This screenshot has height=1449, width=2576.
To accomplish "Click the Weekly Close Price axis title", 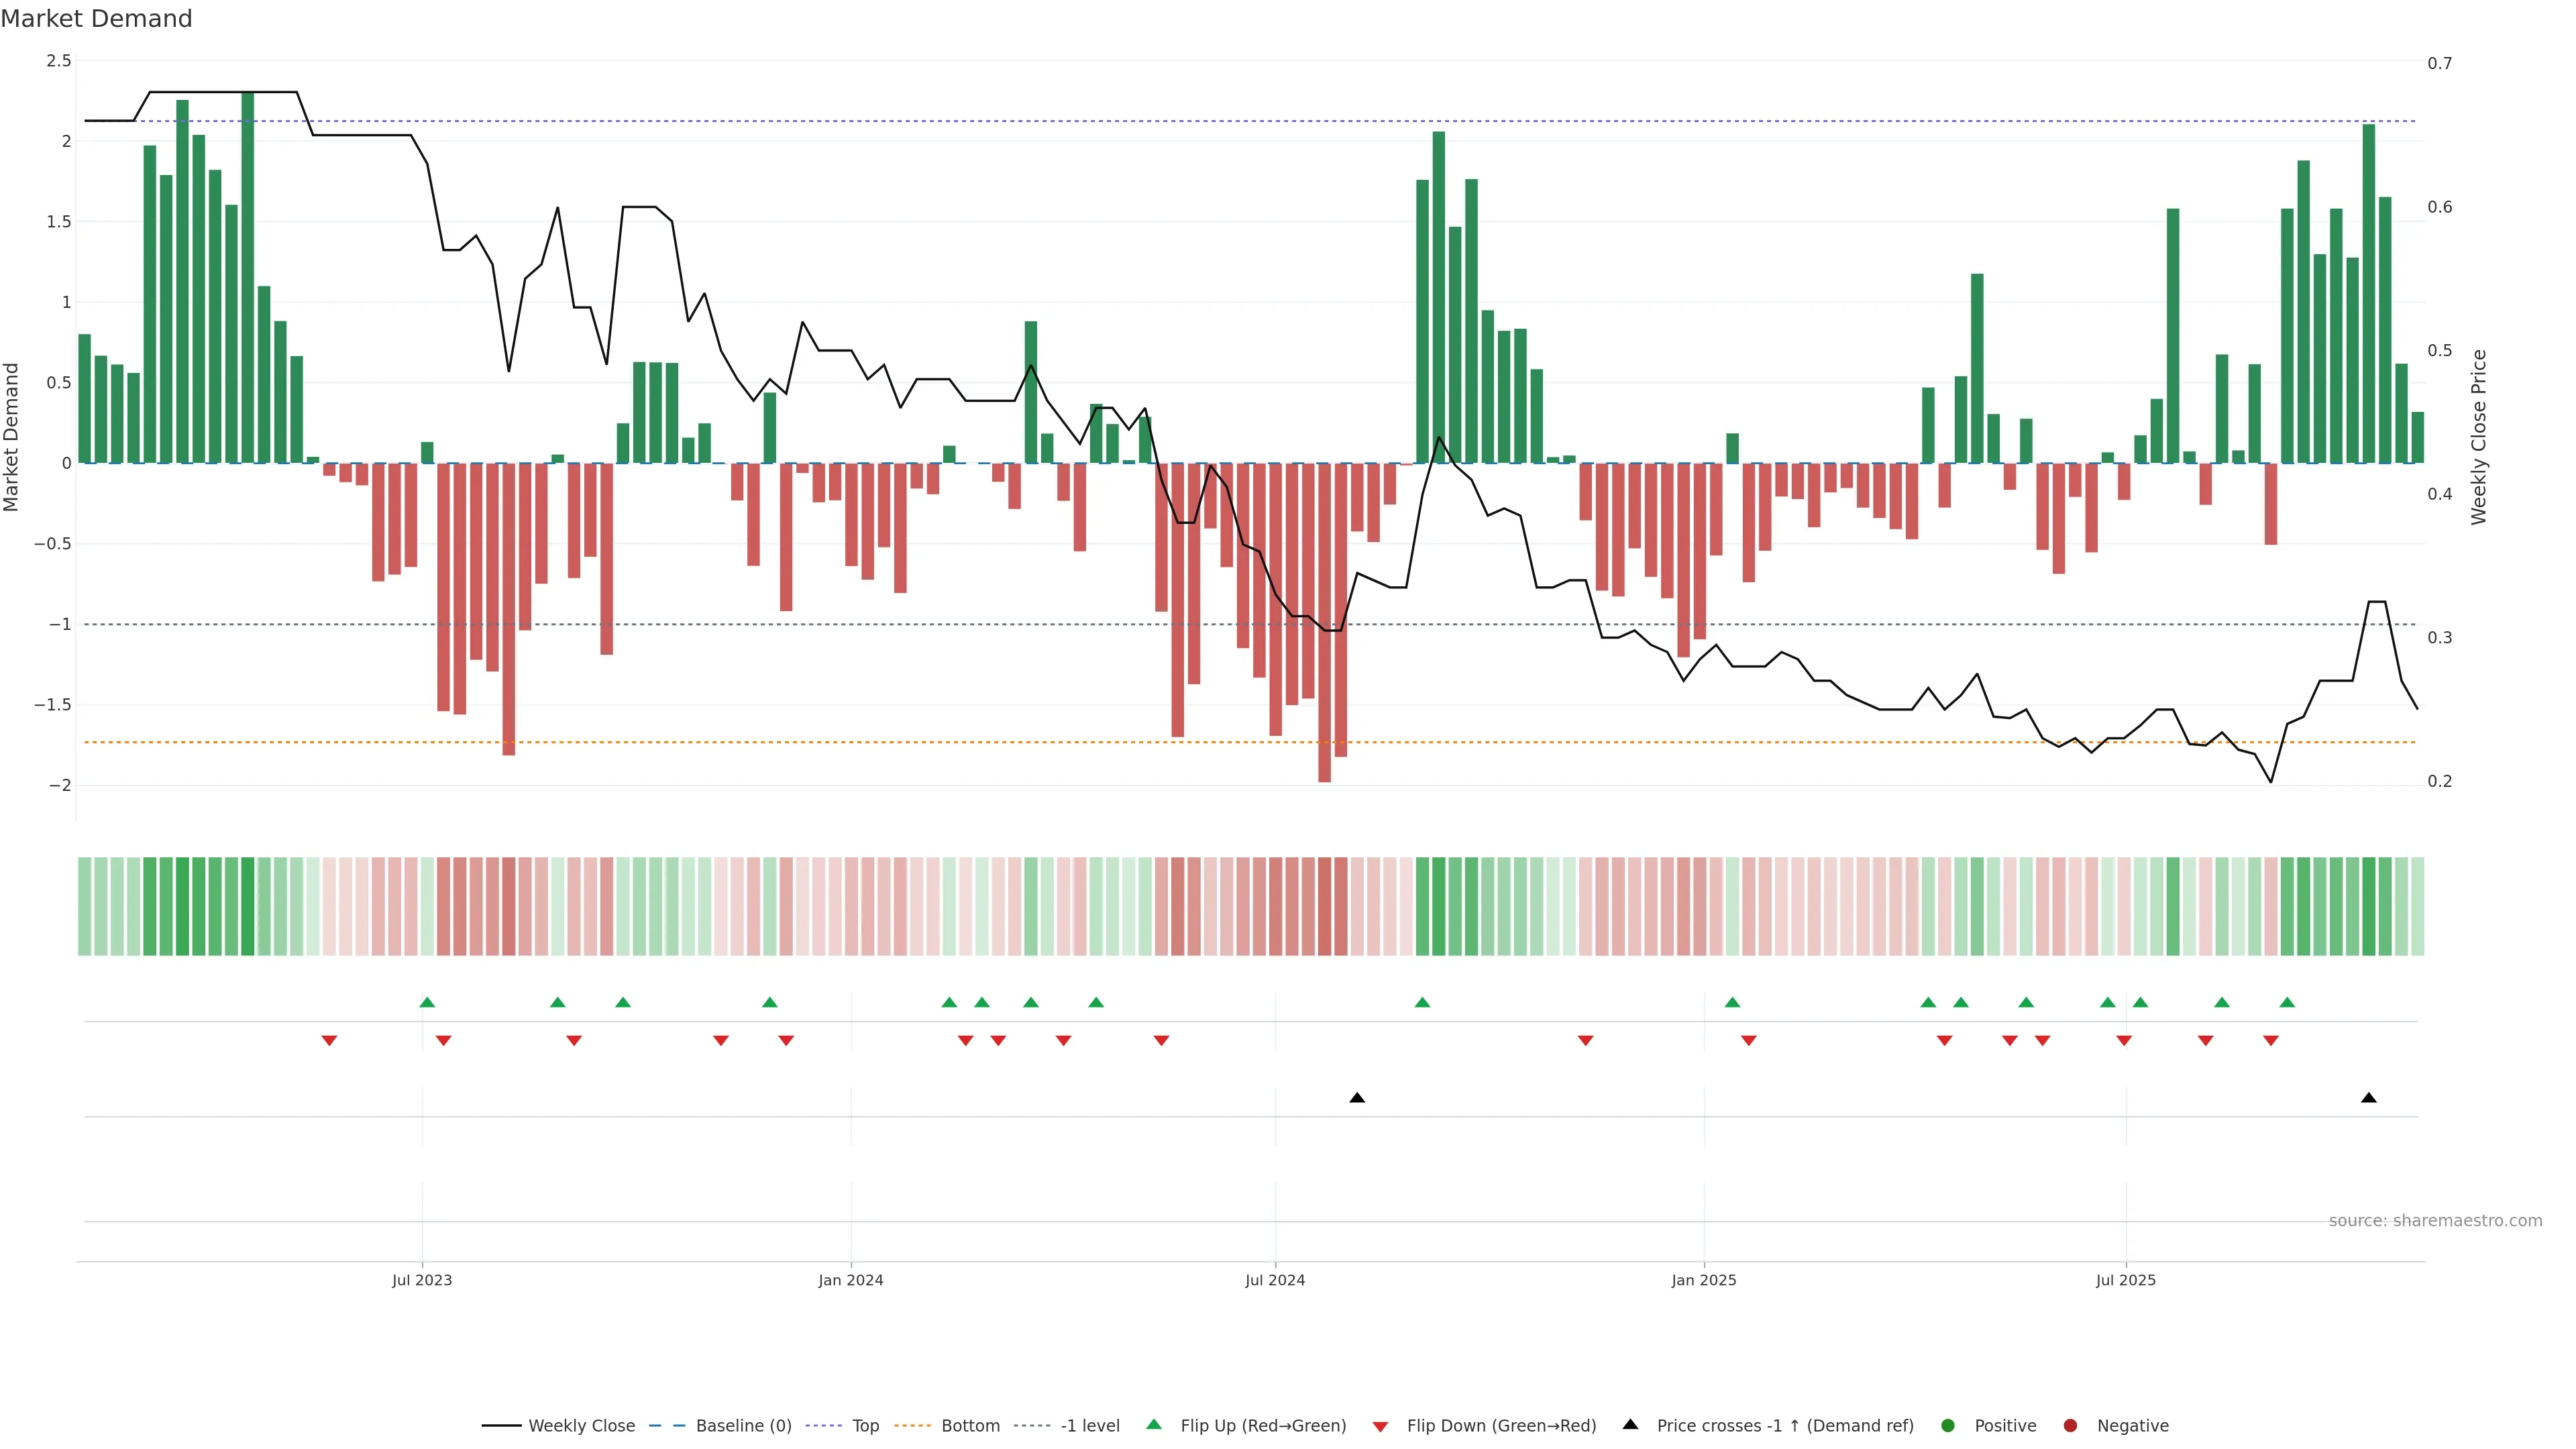I will pyautogui.click(x=2478, y=437).
